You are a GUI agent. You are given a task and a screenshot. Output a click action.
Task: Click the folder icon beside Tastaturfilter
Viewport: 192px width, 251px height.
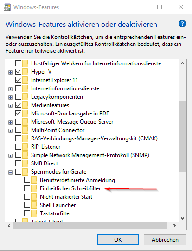pyautogui.click(x=34, y=213)
